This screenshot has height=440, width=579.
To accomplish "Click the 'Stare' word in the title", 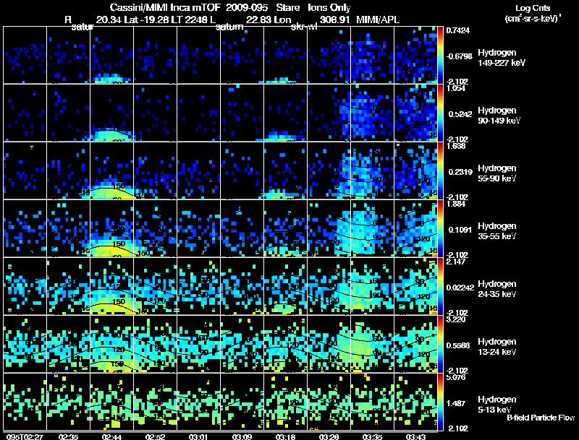I will coord(287,7).
